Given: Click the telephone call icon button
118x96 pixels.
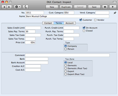Looking at the screenshot, I should tap(26, 7).
